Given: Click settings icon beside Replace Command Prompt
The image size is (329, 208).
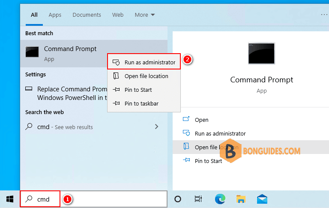Looking at the screenshot, I should 29,89.
